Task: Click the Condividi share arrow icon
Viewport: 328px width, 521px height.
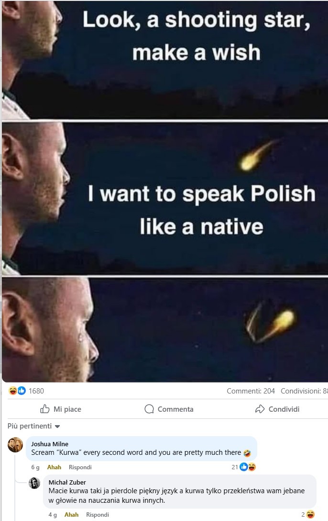Action: point(260,409)
